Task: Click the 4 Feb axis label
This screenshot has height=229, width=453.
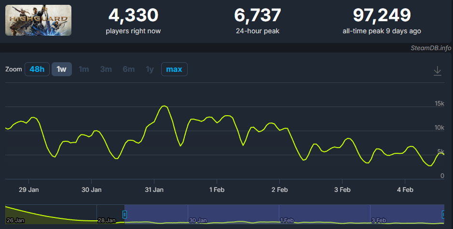Action: 405,190
